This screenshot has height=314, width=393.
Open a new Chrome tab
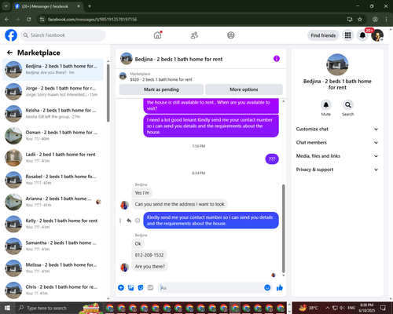pos(90,6)
